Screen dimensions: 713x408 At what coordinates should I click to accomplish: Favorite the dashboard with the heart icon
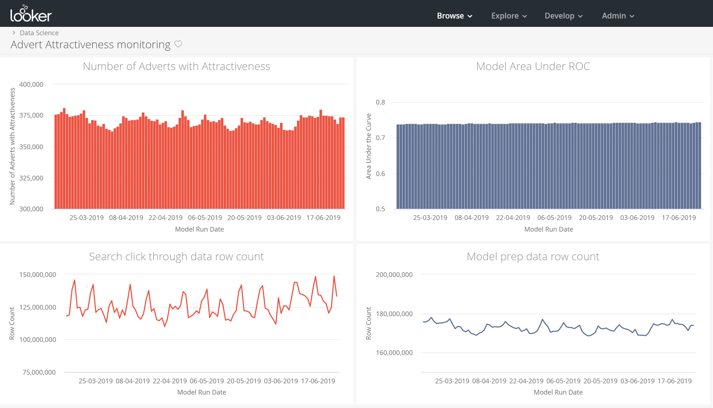coord(178,44)
